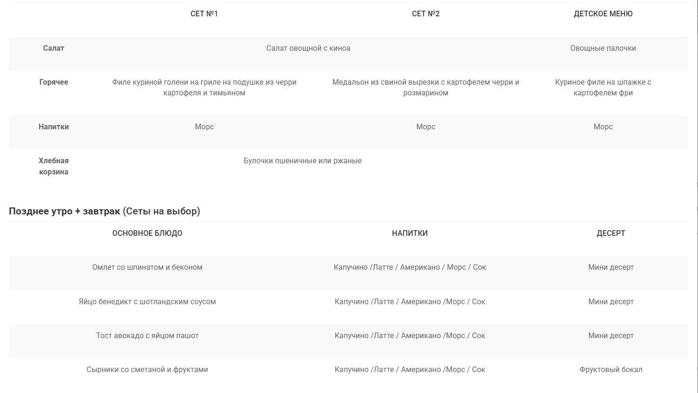Select Омлет со шпинатом и беконом
This screenshot has width=698, height=393.
coord(147,267)
